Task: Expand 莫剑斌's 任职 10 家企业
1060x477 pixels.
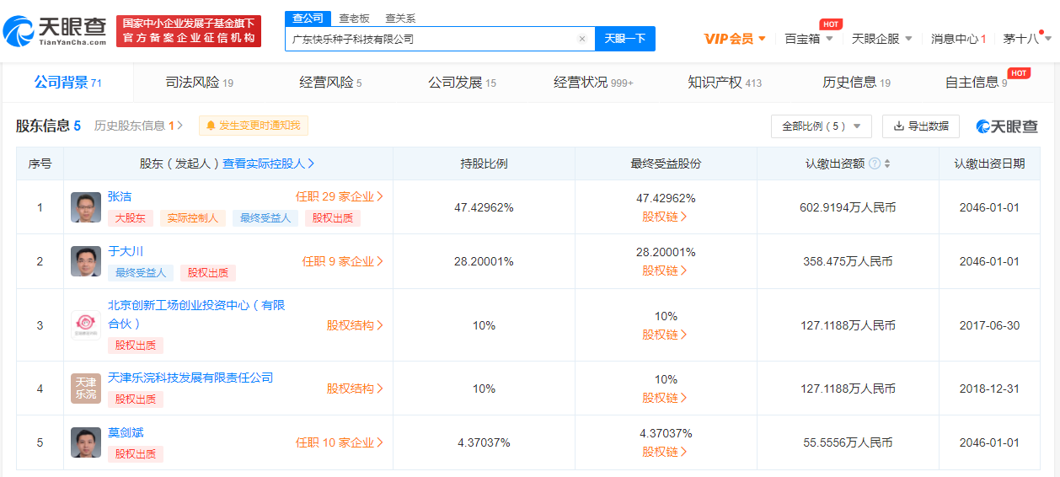Action: [x=340, y=442]
